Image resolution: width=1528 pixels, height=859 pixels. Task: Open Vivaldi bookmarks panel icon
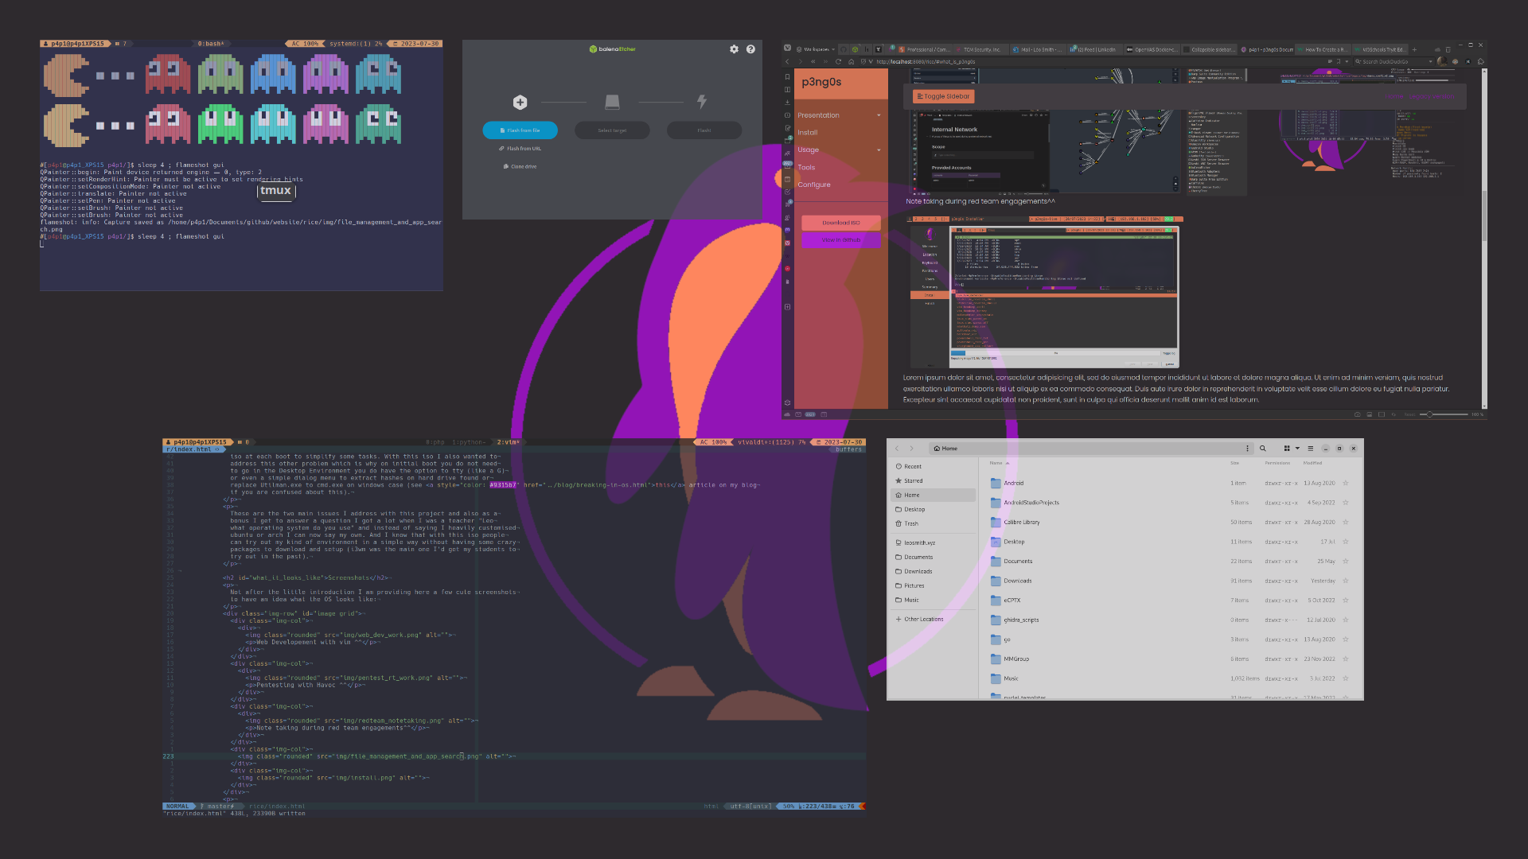pos(787,77)
